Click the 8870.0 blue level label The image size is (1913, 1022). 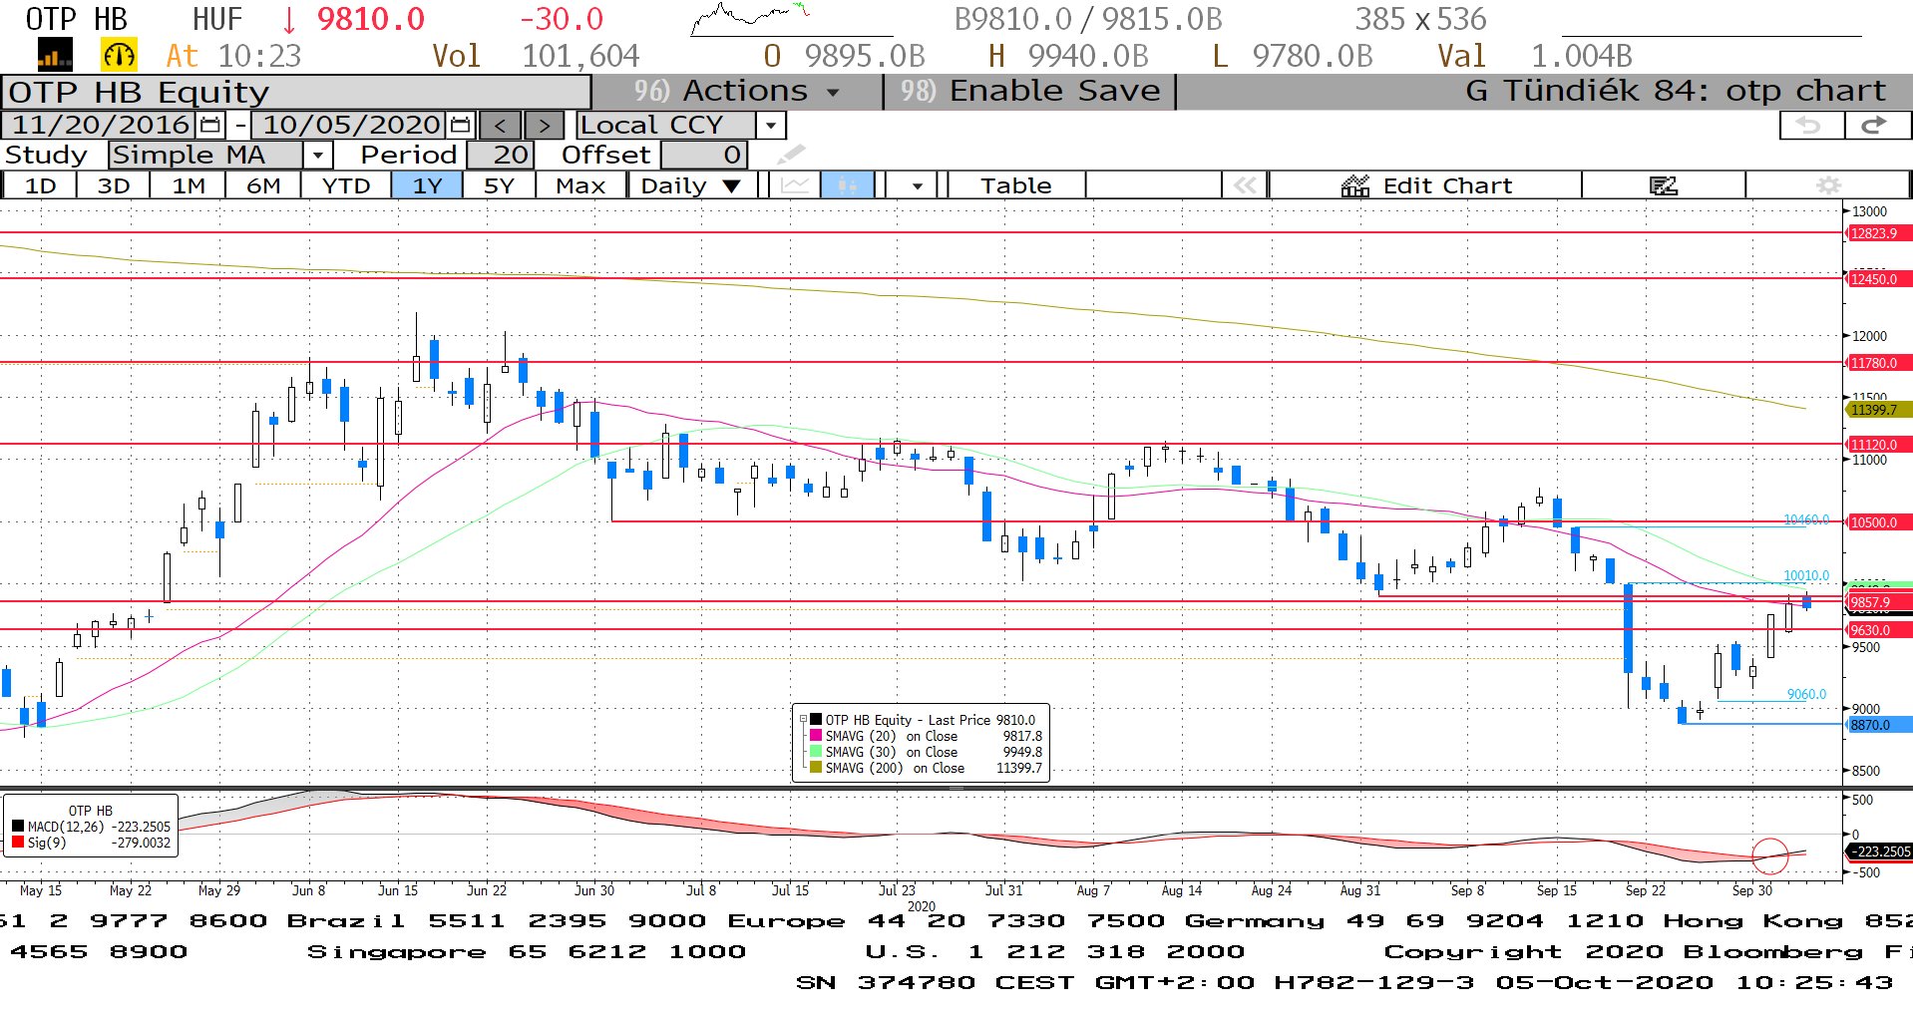(1879, 725)
